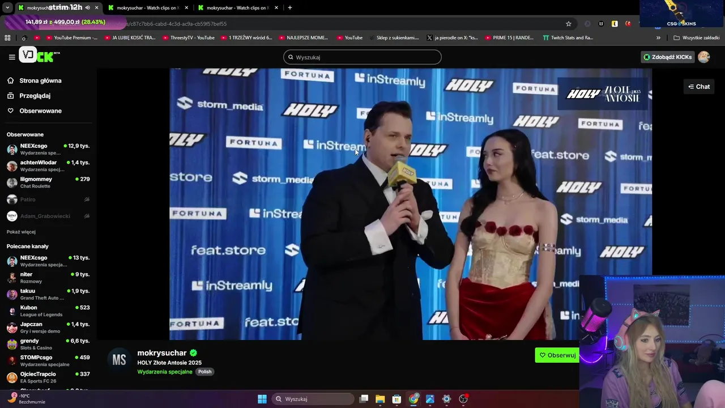
Task: Open Microsoft Store from the taskbar
Action: [397, 399]
